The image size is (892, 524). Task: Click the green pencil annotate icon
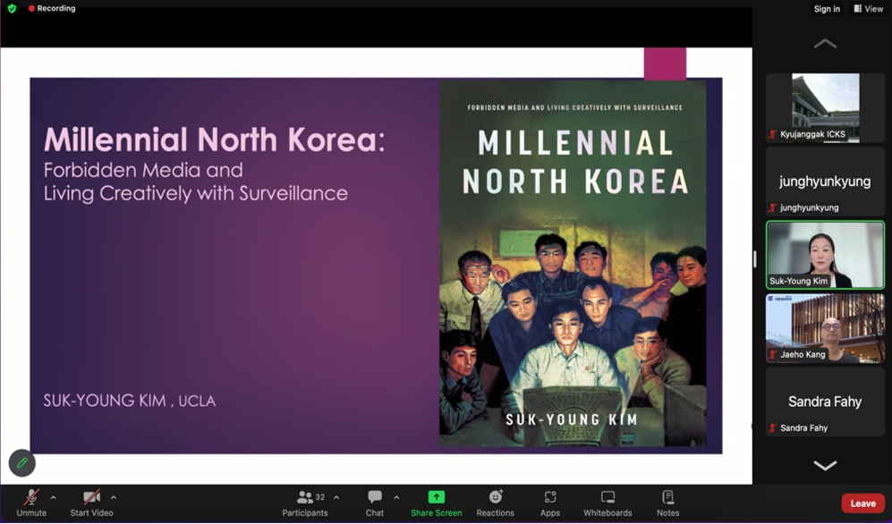click(x=22, y=463)
